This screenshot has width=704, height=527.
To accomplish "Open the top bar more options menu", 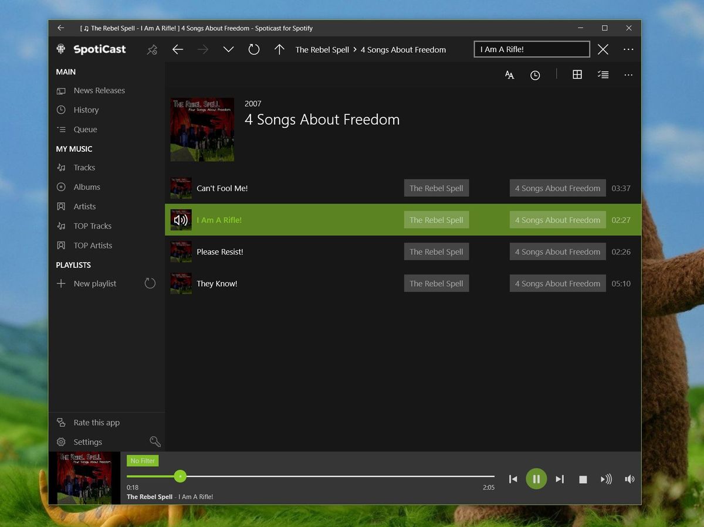I will (628, 50).
